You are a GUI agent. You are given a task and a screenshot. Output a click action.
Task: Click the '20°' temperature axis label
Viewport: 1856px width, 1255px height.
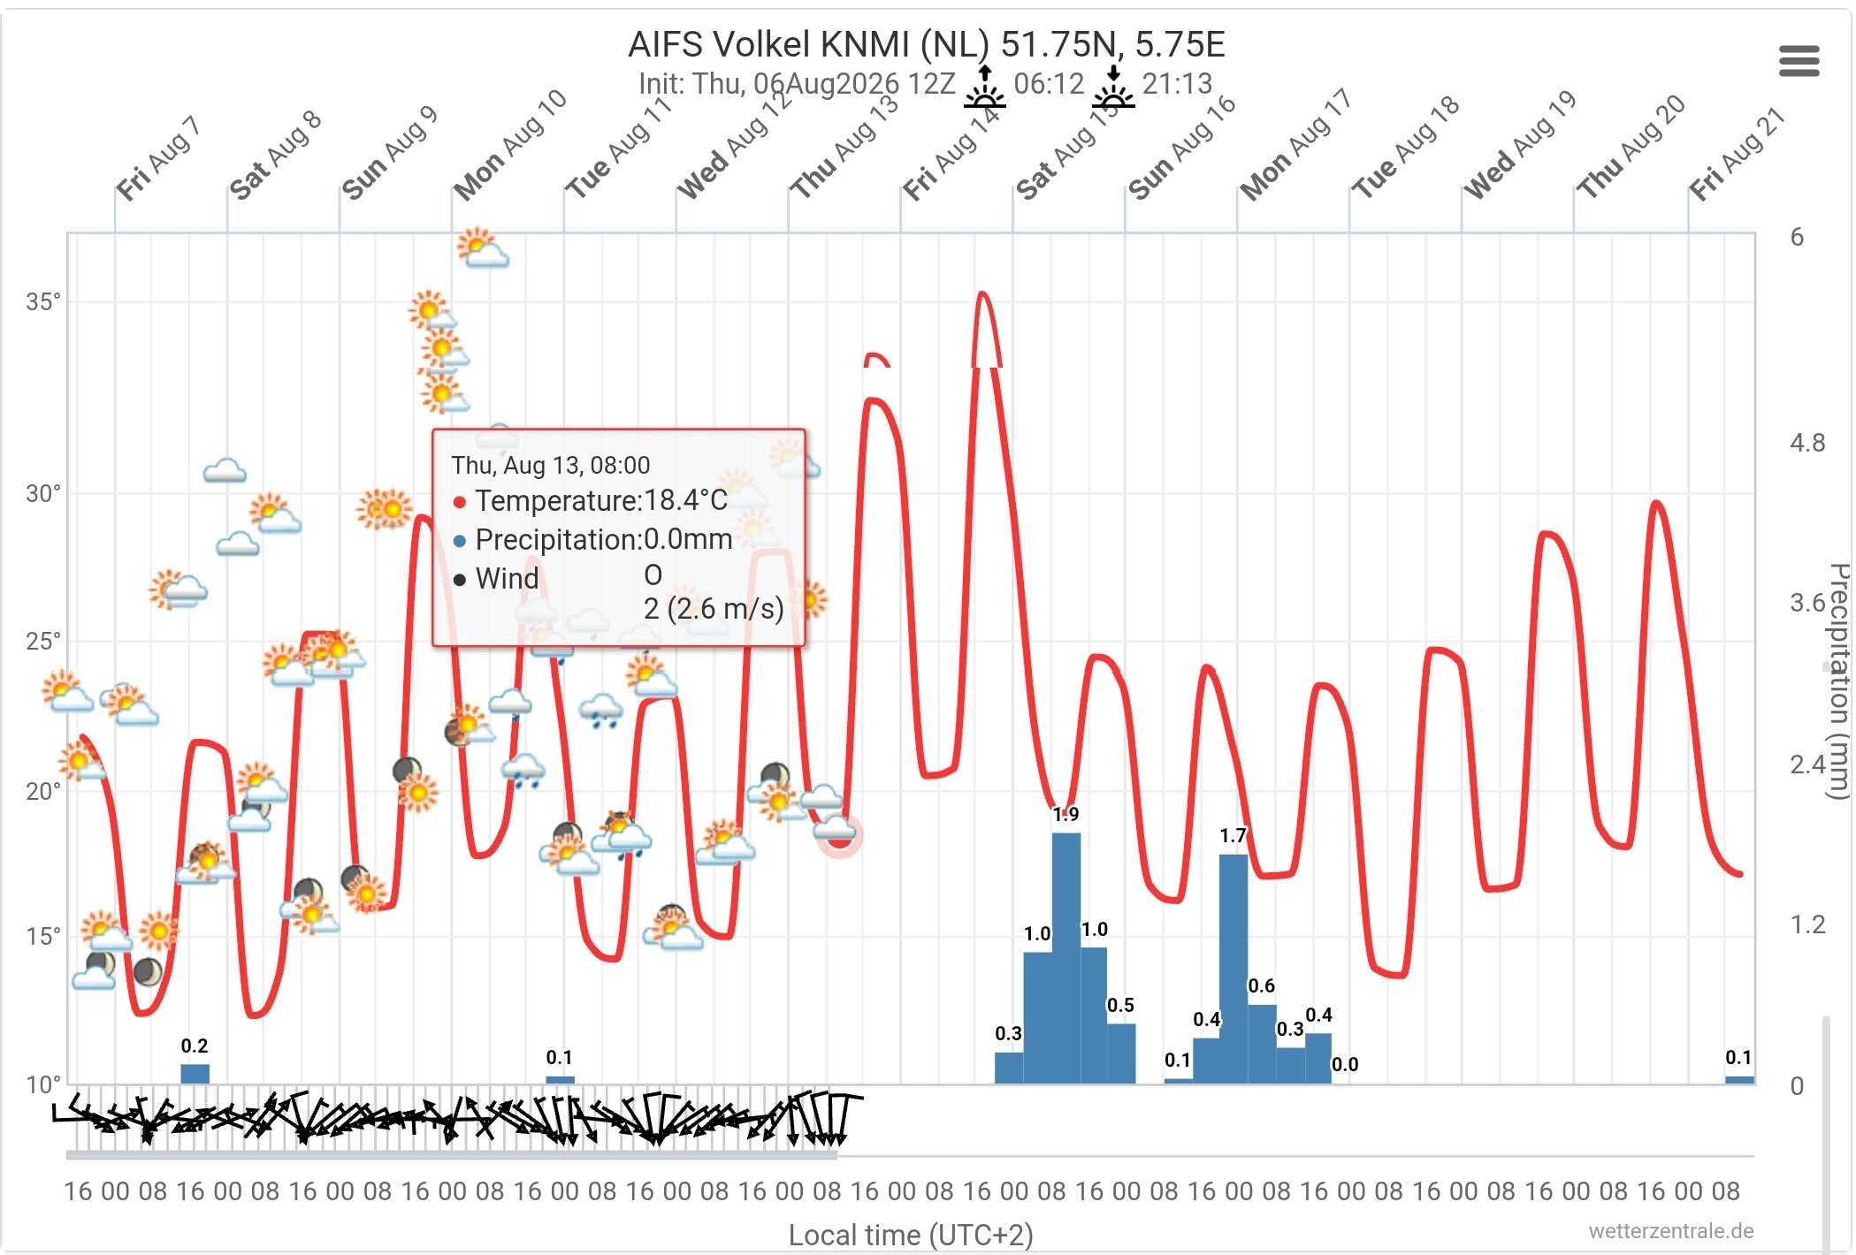(43, 791)
